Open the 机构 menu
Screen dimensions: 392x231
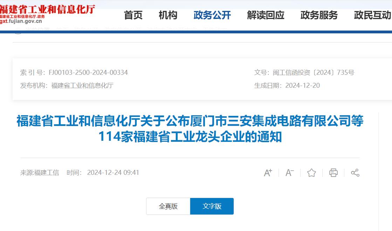(168, 15)
